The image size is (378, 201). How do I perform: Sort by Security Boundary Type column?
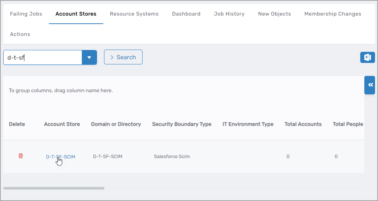point(181,124)
